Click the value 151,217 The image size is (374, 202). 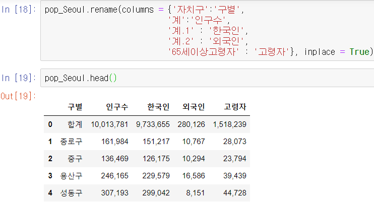coord(156,142)
